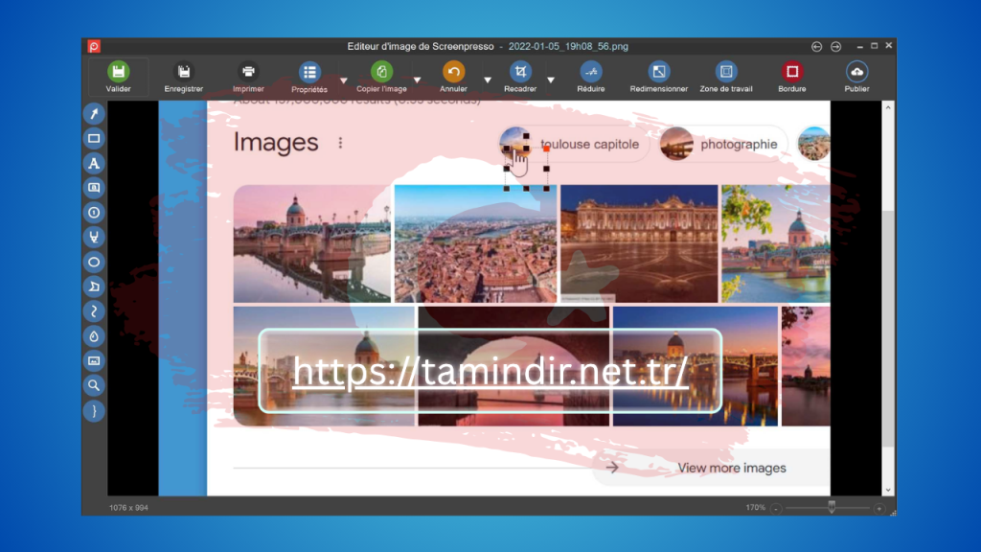Select the brace tool
This screenshot has width=981, height=552.
pos(94,411)
